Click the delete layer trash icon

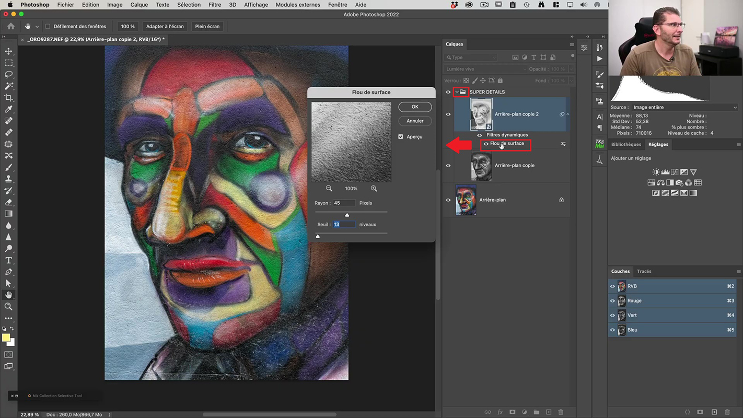561,412
